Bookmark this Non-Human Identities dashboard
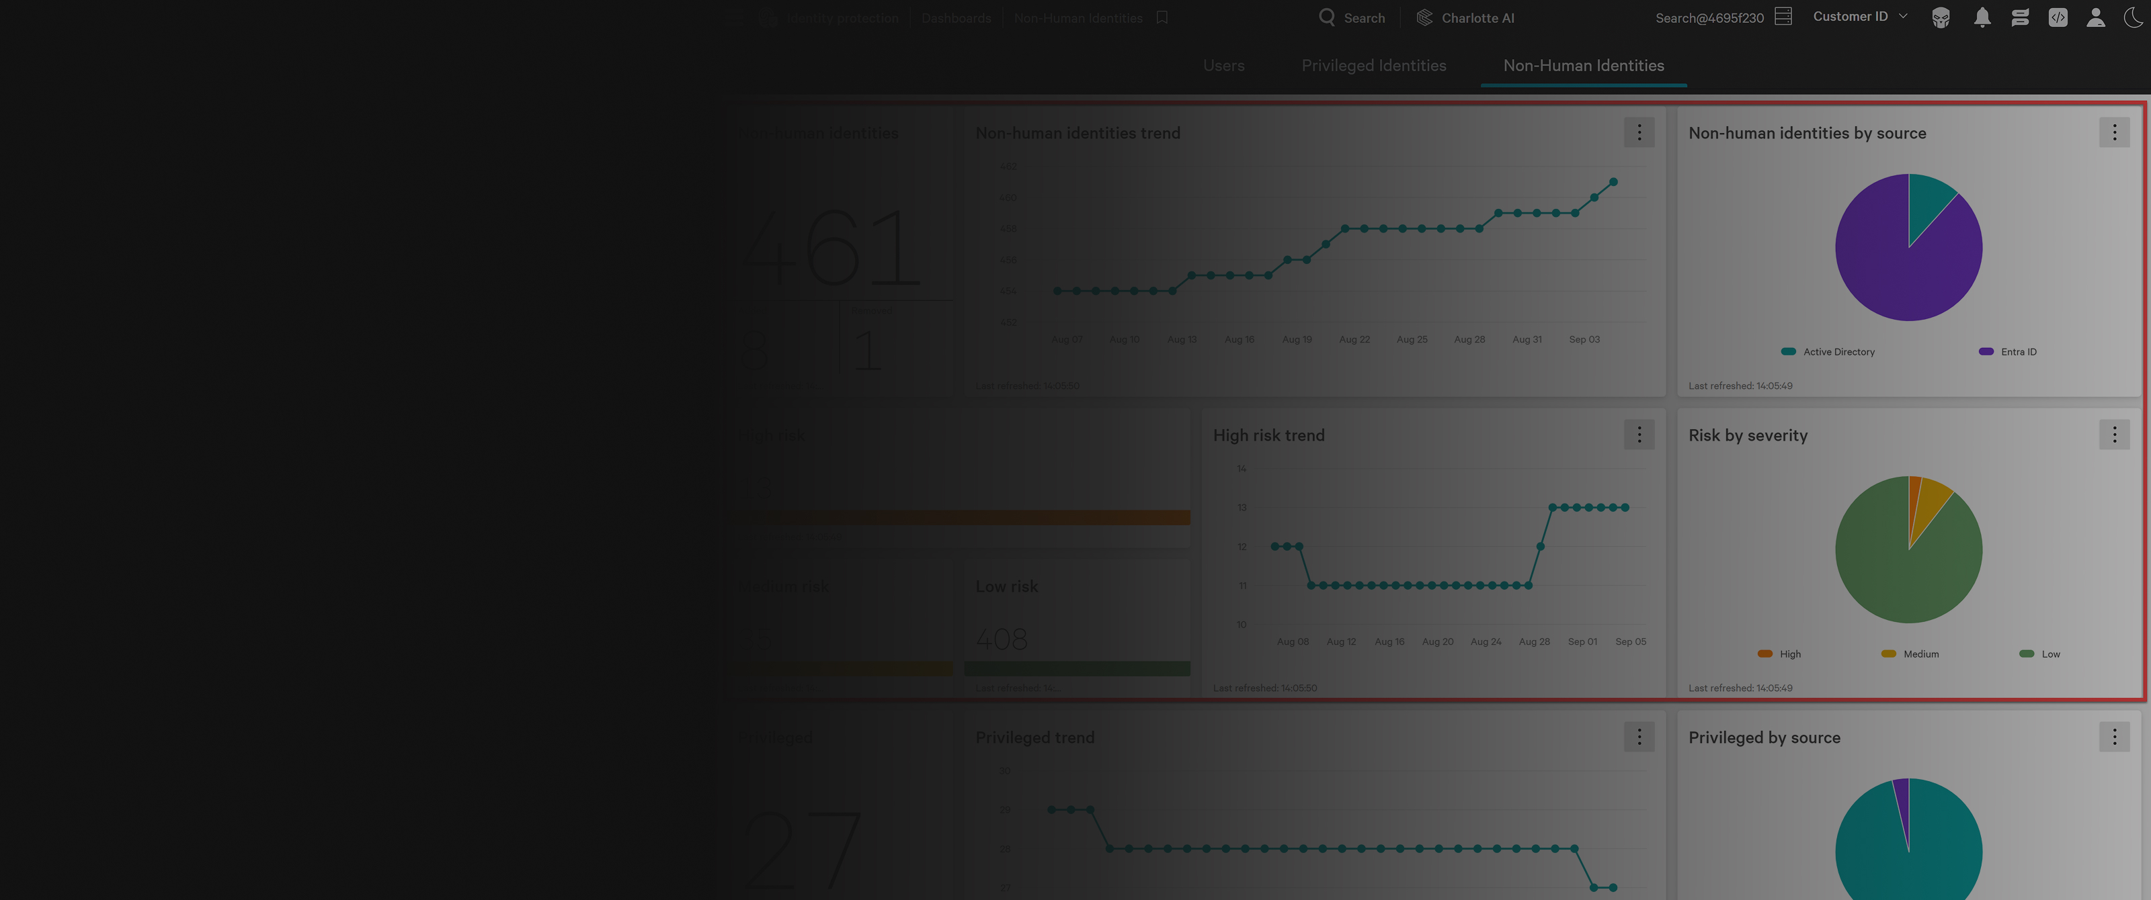The width and height of the screenshot is (2151, 900). (x=1162, y=17)
